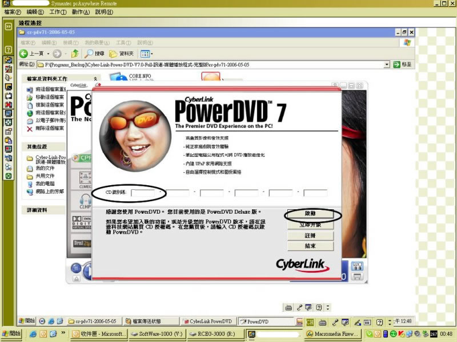
Task: Click the 其他位置 panel header
Action: coord(37,147)
